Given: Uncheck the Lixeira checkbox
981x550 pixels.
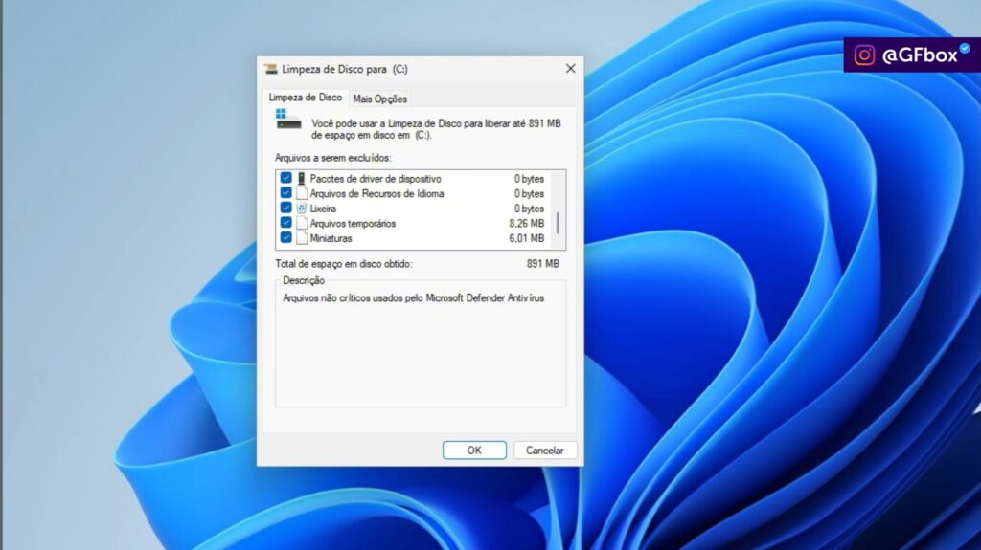Looking at the screenshot, I should coord(285,209).
